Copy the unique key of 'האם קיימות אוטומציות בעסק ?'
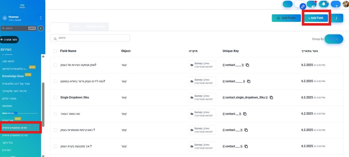 [x=246, y=130]
